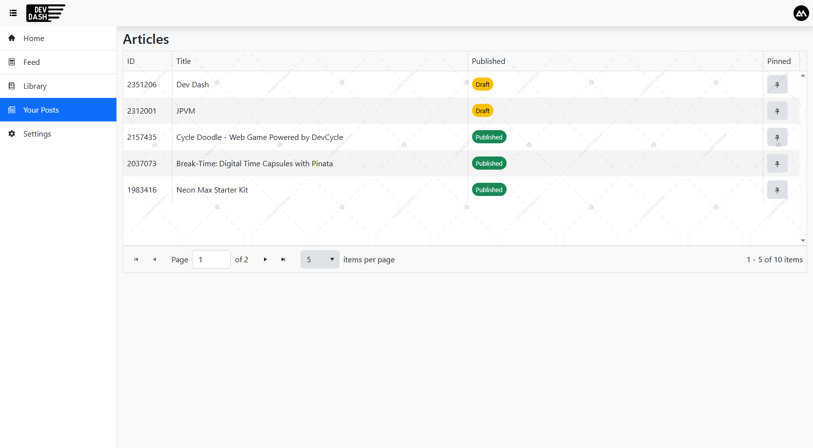Select the Break-Time title cell
813x448 pixels.
(x=320, y=163)
